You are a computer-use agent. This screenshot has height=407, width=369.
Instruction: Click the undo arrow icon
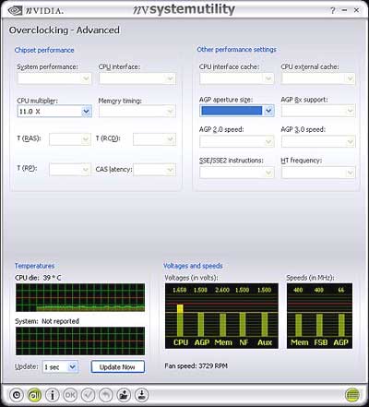coord(106,395)
